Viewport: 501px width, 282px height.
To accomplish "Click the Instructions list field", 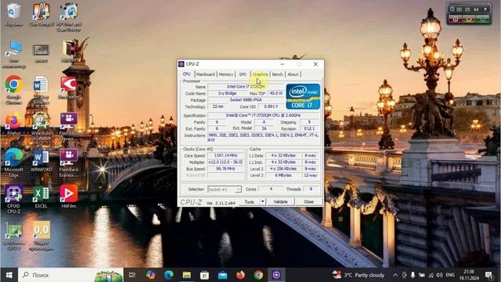I will pyautogui.click(x=264, y=138).
